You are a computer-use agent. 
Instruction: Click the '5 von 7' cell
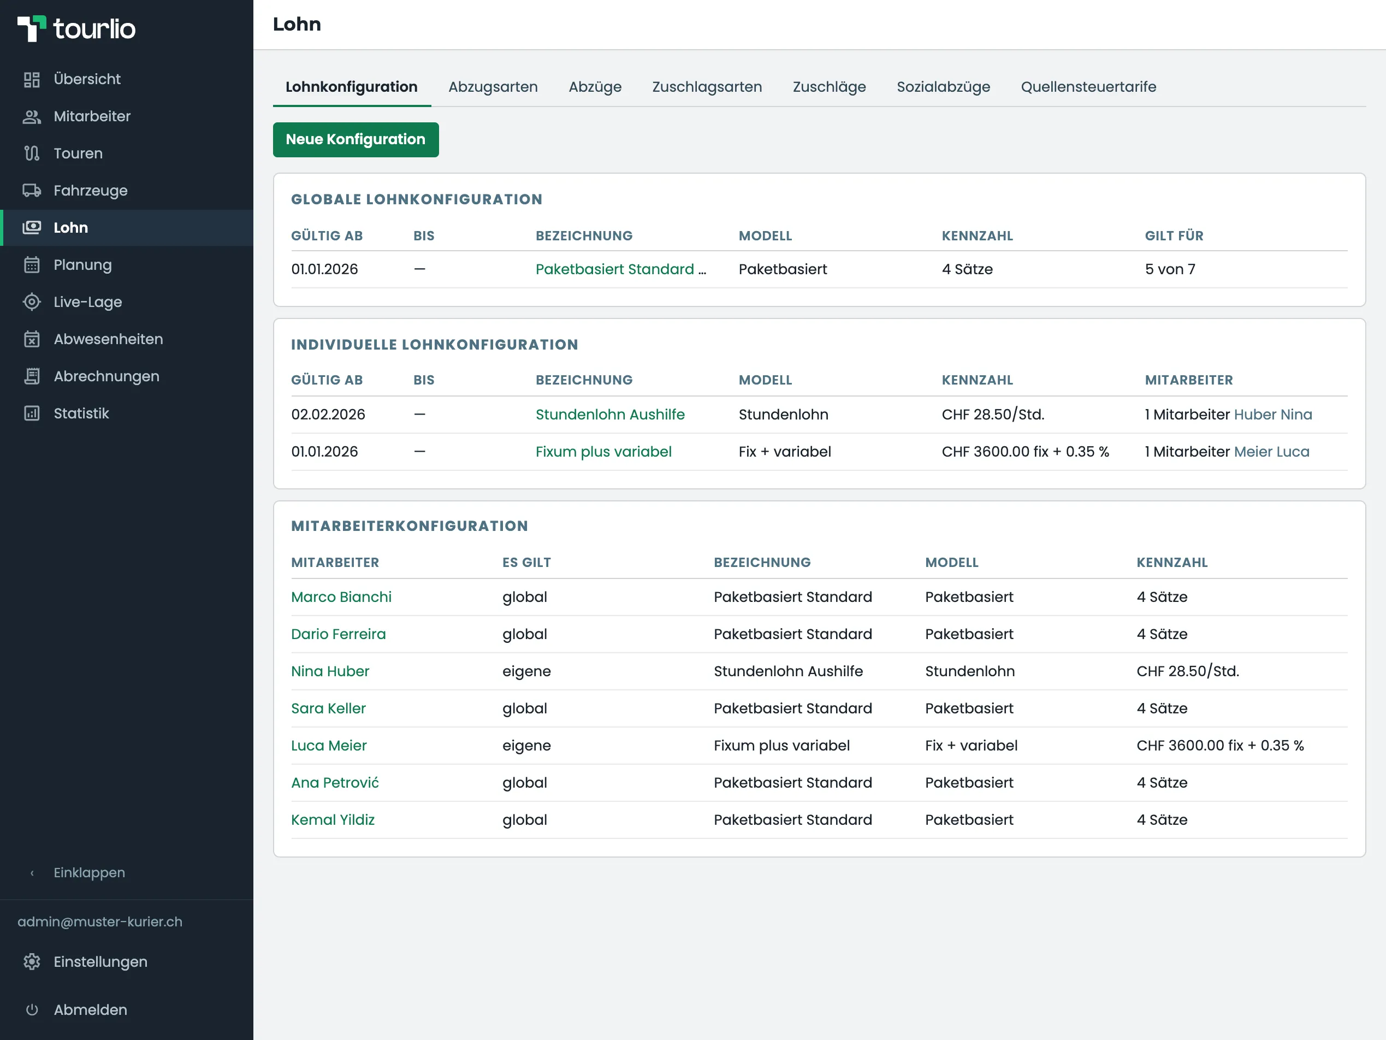click(x=1170, y=270)
